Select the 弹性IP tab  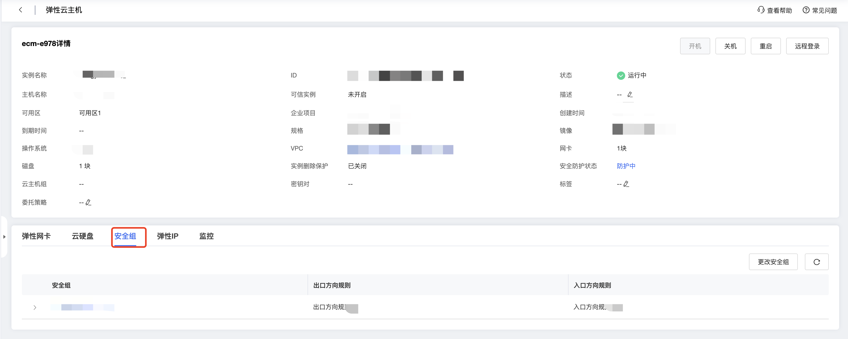click(x=168, y=236)
